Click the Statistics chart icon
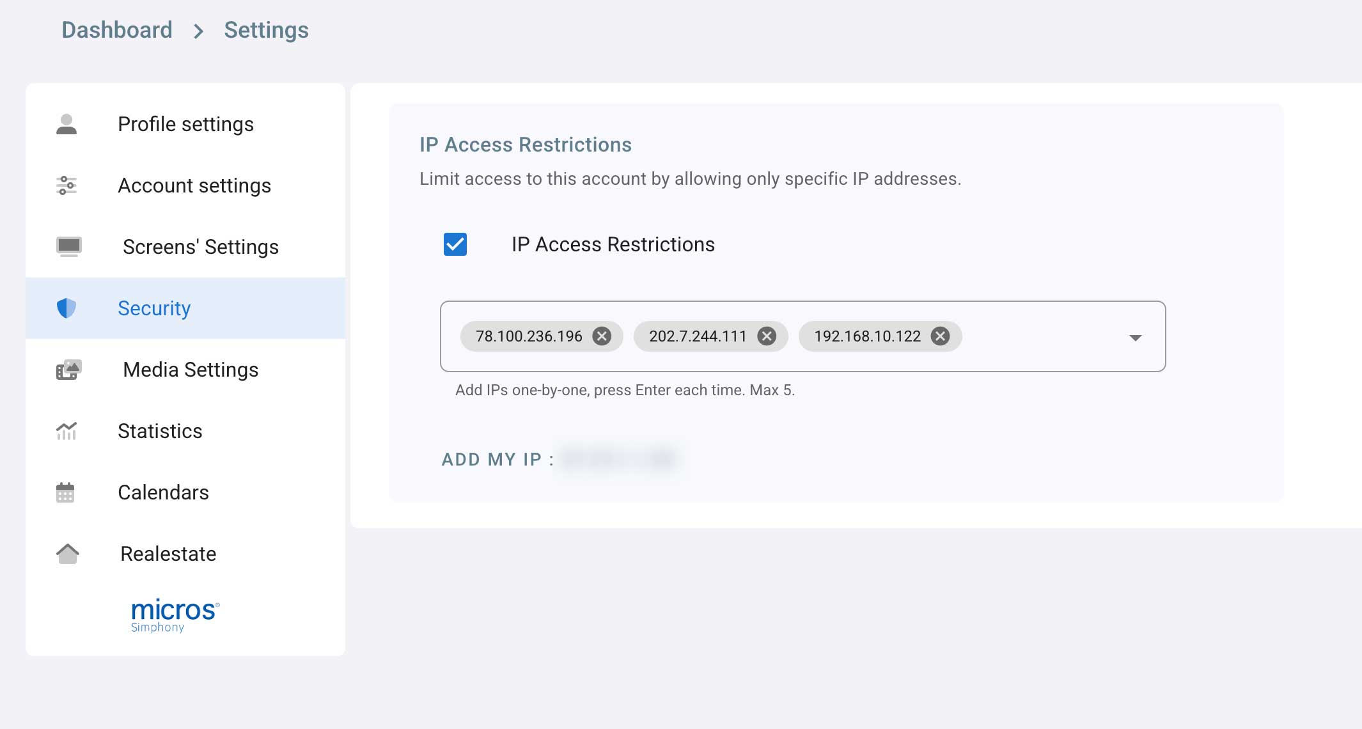The height and width of the screenshot is (729, 1362). tap(67, 431)
